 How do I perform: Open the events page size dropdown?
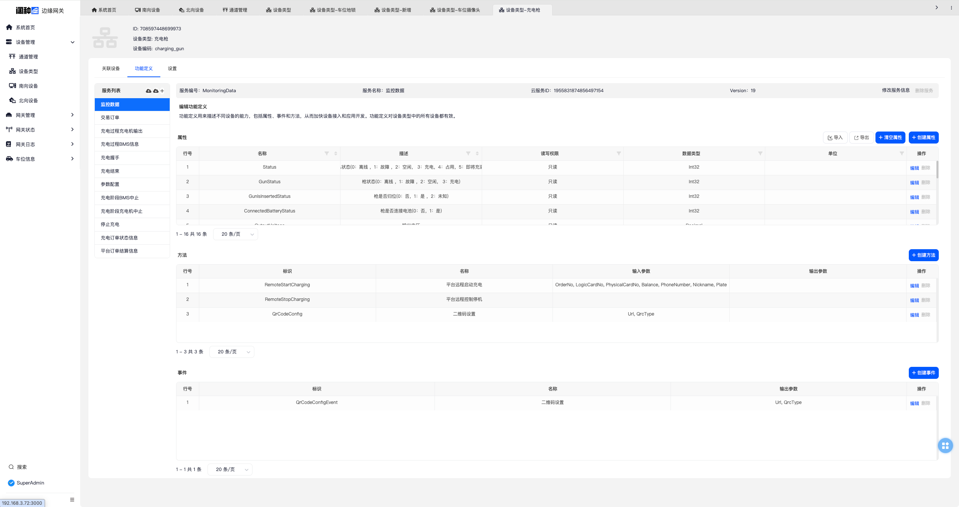230,470
